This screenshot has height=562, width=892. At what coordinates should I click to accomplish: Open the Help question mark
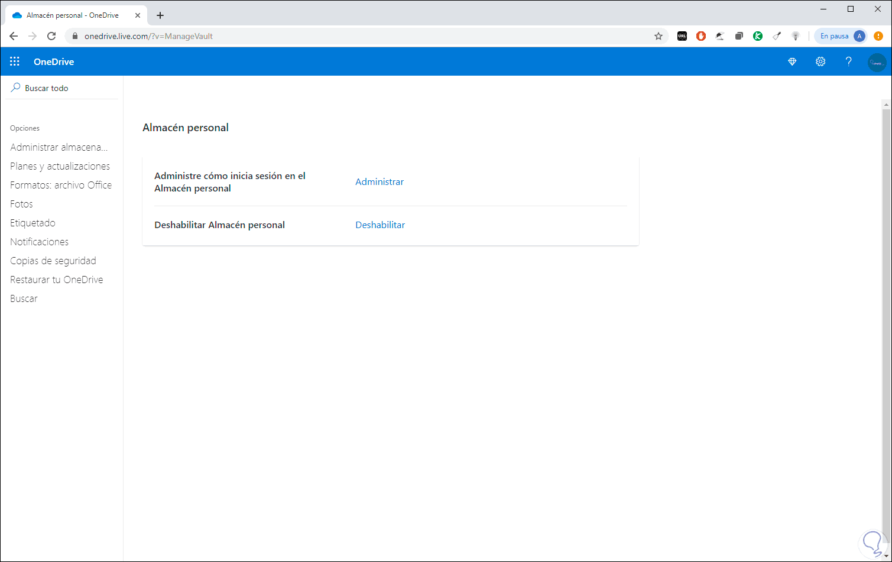click(849, 61)
